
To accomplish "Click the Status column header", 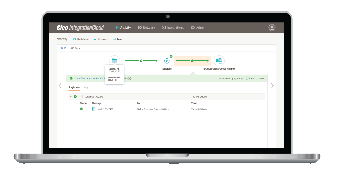I will click(x=84, y=103).
